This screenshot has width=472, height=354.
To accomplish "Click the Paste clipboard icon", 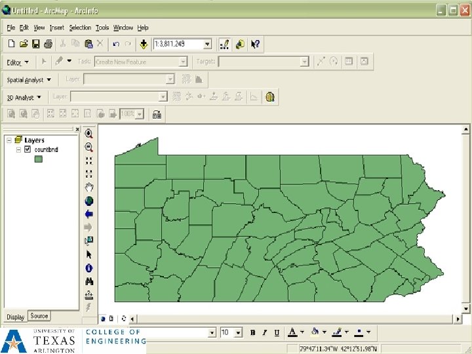I will point(88,44).
